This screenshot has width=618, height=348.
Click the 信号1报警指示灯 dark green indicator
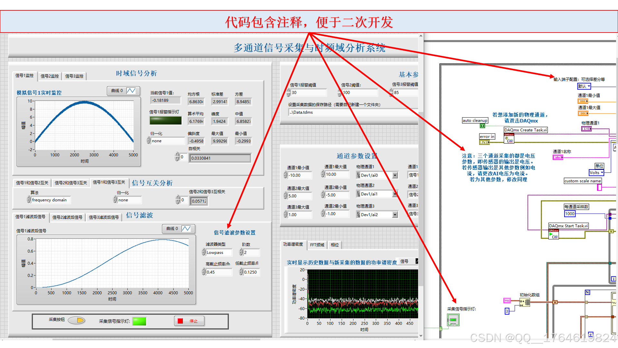pyautogui.click(x=165, y=121)
